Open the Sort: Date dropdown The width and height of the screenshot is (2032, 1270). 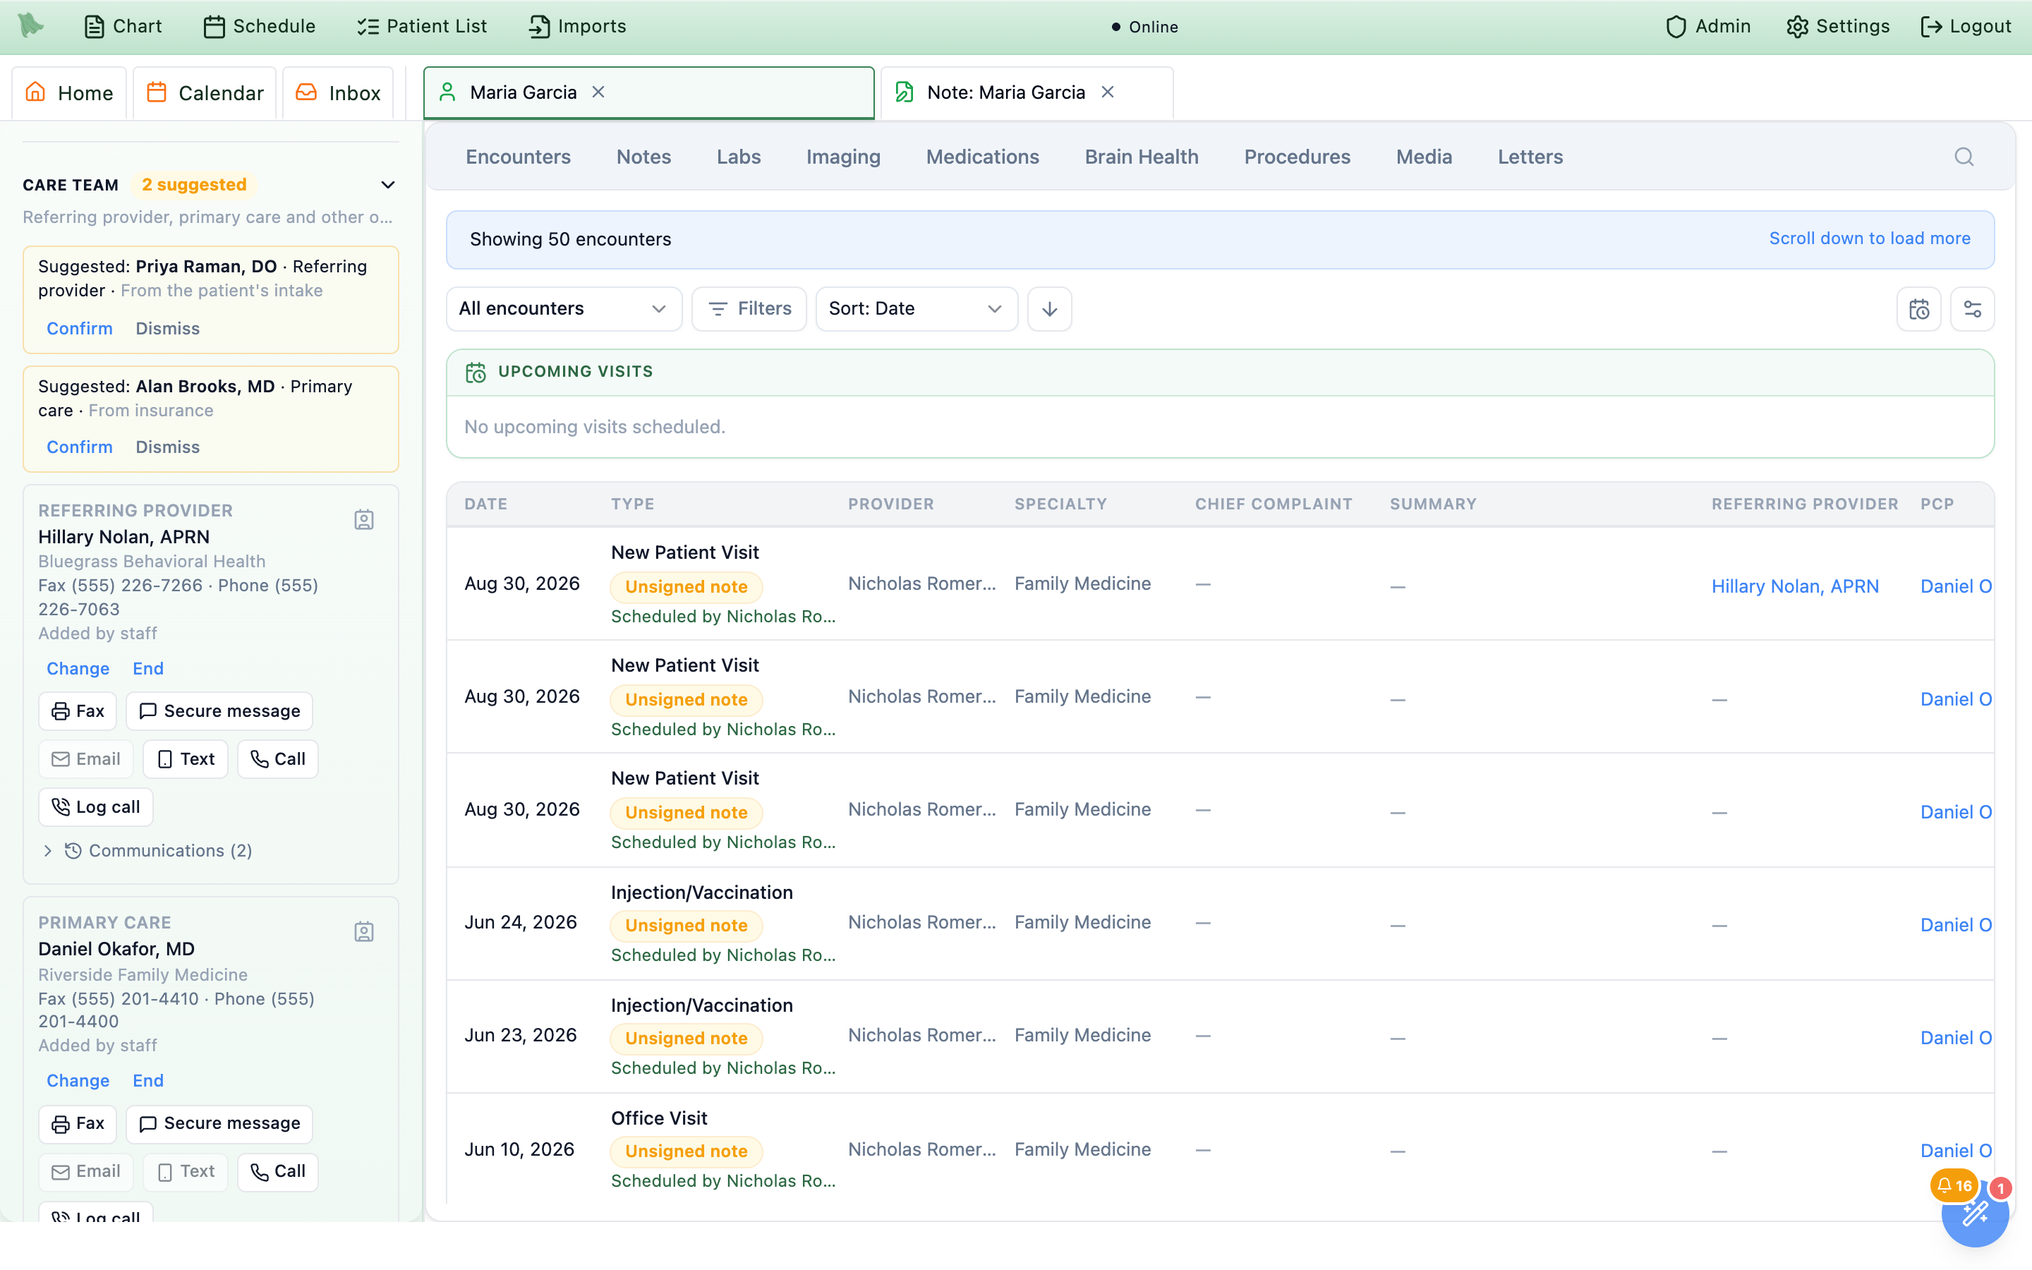916,309
